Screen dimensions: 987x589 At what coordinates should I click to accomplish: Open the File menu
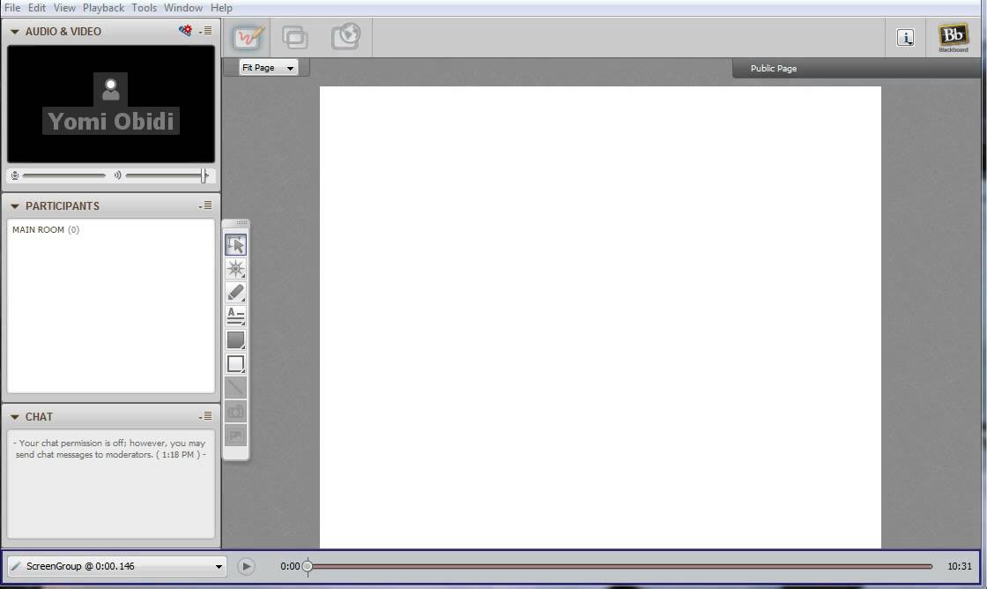[12, 8]
